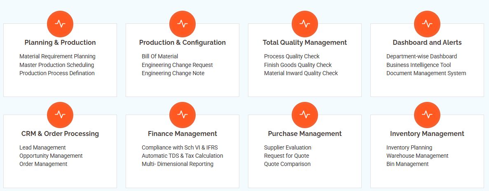Click the pulse icon above Planning & Production
The height and width of the screenshot is (191, 489).
pyautogui.click(x=60, y=24)
